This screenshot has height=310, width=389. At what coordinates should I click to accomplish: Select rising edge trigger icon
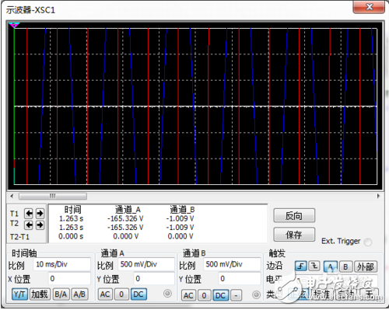(x=301, y=266)
